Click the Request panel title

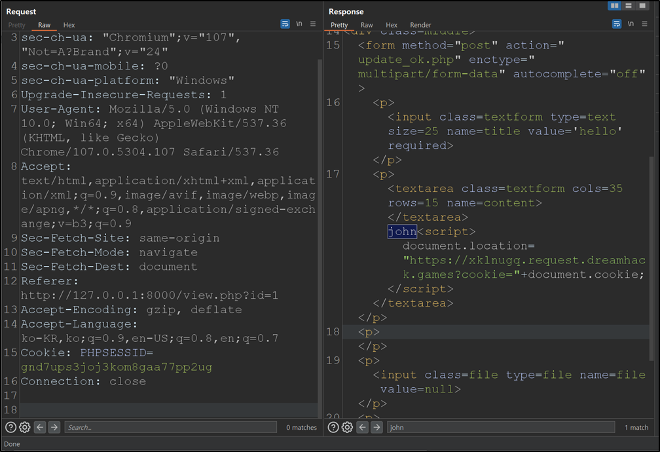pyautogui.click(x=21, y=12)
